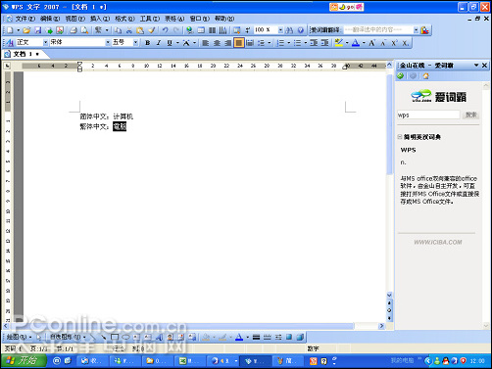
Task: Apply Subscript formatting
Action: [405, 43]
